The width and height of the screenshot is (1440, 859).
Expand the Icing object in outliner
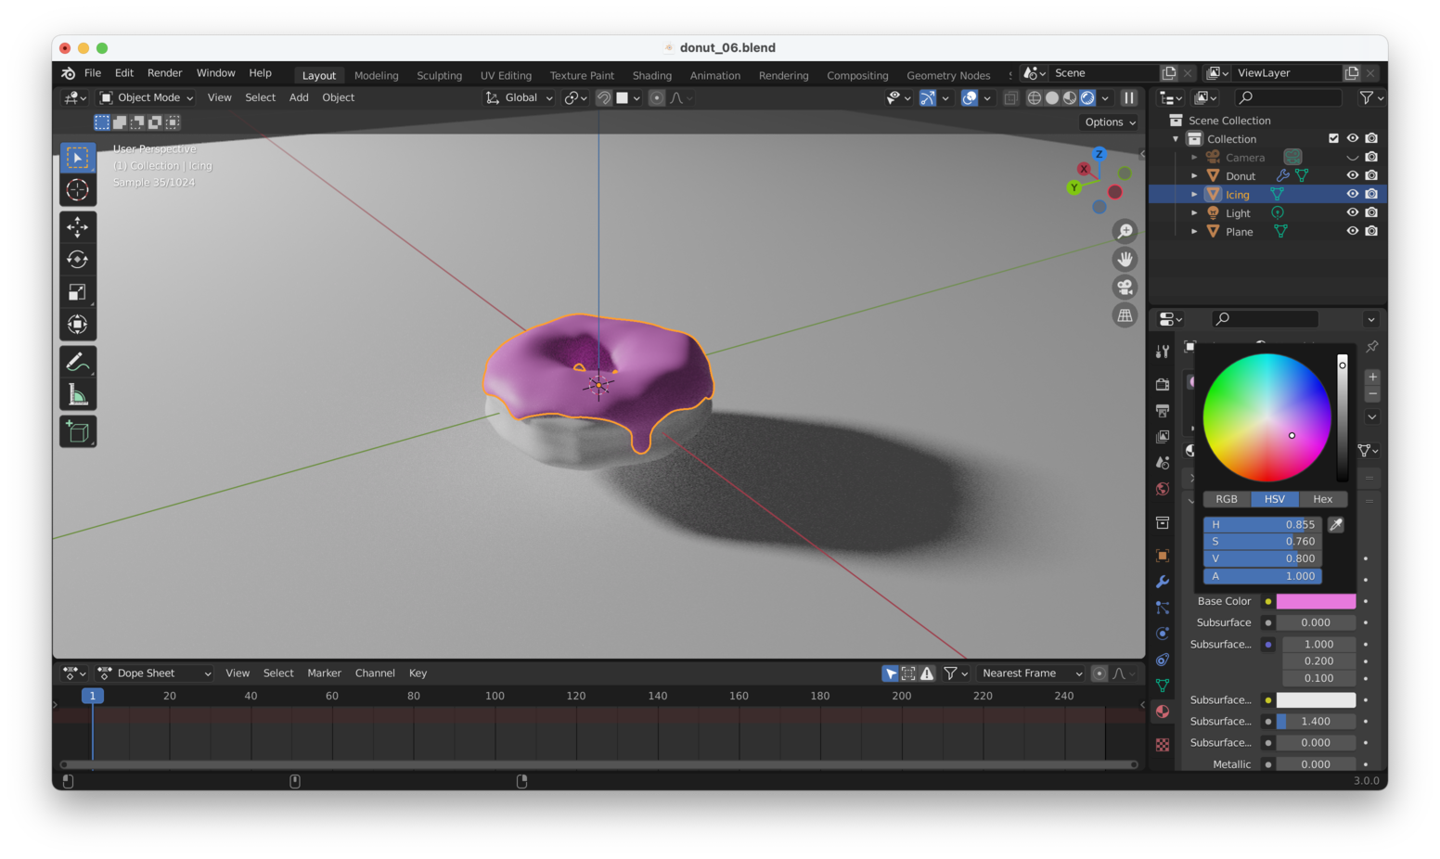(x=1194, y=195)
